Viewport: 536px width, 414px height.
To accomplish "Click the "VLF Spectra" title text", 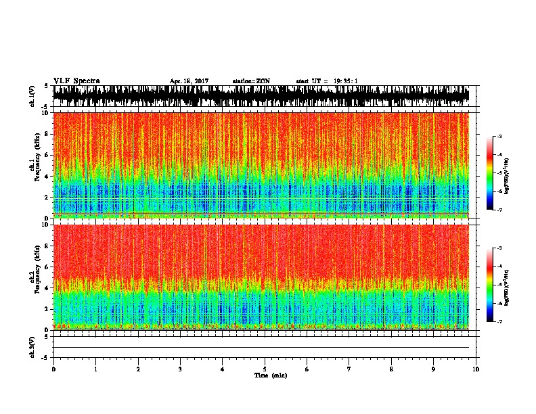I will tap(76, 81).
